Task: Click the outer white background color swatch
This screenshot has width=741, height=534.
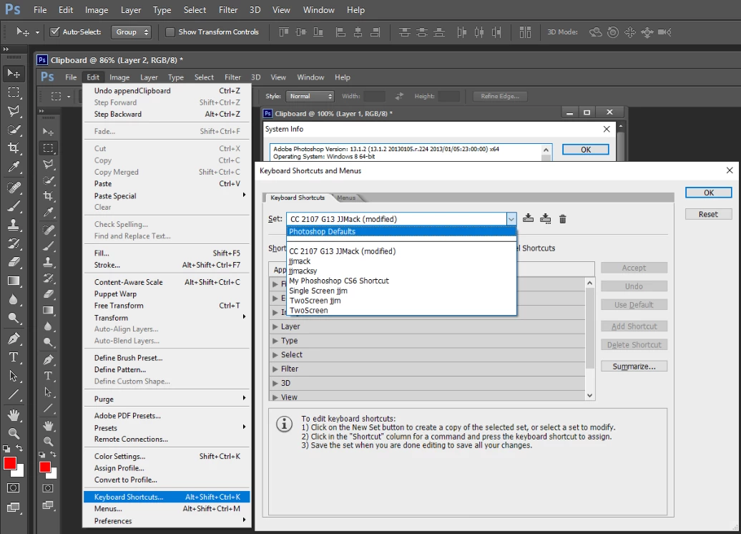Action: [20, 472]
